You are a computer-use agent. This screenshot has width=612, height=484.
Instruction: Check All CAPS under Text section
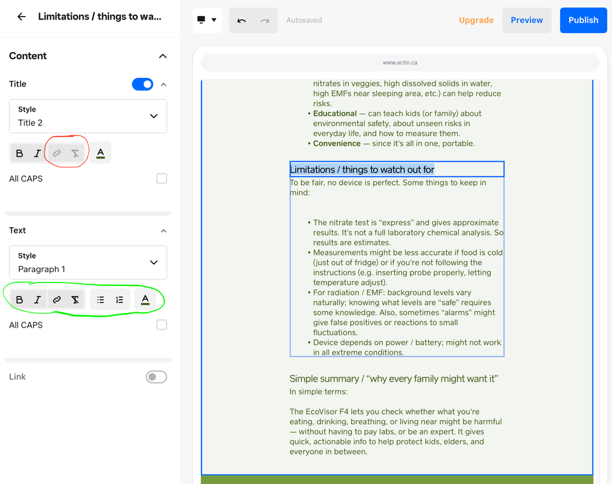tap(162, 325)
